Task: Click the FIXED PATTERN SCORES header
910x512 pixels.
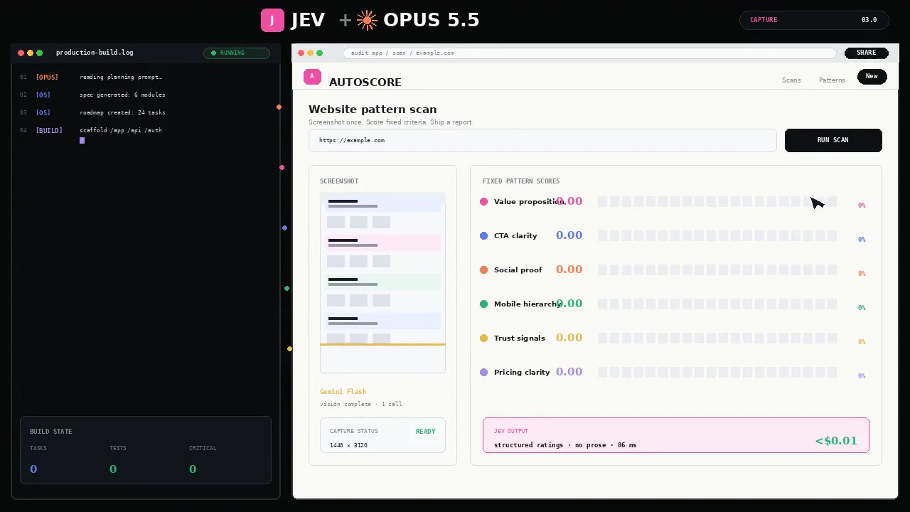Action: click(521, 181)
